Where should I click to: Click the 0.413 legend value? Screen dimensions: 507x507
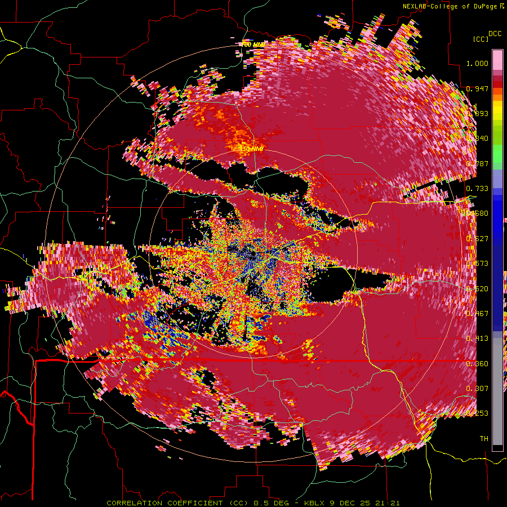click(x=477, y=339)
